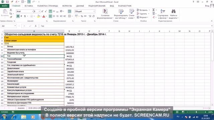Increase font size with larger A icon
This screenshot has height=120, width=214.
click(42, 11)
